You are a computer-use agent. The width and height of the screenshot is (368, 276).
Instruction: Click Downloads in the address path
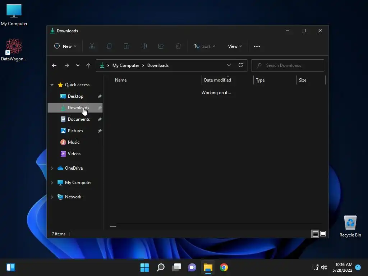[x=158, y=65]
